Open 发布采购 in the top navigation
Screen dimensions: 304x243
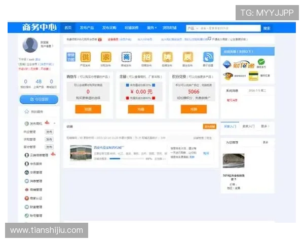[x=109, y=28]
